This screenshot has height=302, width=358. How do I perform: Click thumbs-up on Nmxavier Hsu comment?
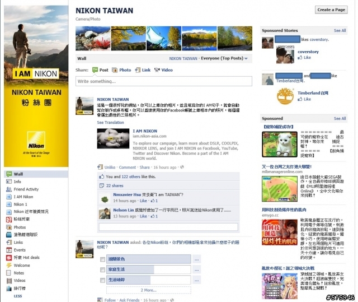tap(153, 201)
